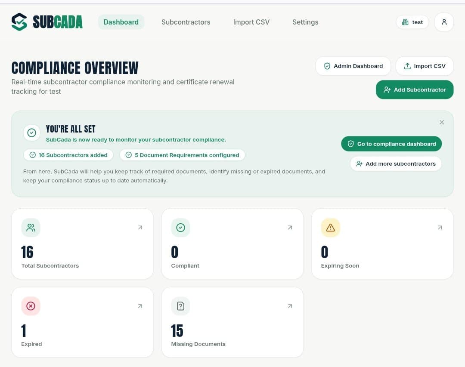Click the SubCada logo

pos(47,22)
